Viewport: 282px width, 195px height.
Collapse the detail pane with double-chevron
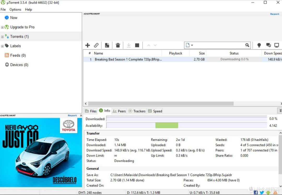(280, 111)
